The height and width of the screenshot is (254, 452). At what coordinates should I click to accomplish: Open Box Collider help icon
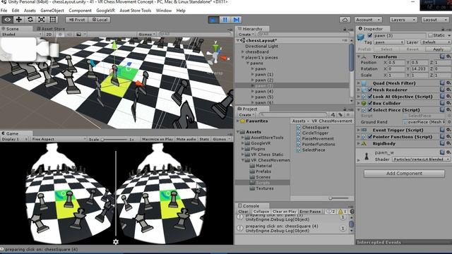pos(442,103)
